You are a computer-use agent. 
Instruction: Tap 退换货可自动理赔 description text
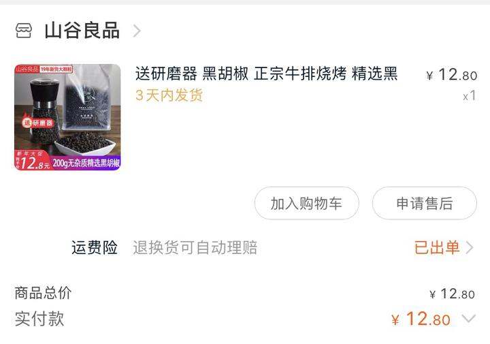click(195, 248)
